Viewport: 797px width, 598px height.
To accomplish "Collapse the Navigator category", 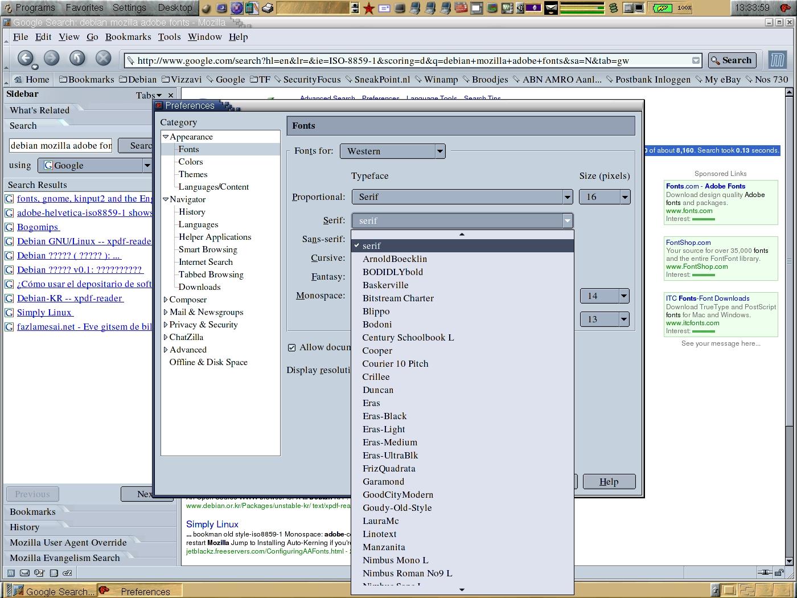I will pyautogui.click(x=166, y=200).
